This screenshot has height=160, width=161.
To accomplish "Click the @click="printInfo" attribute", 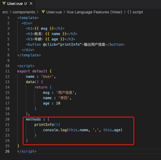I will 62,44.
